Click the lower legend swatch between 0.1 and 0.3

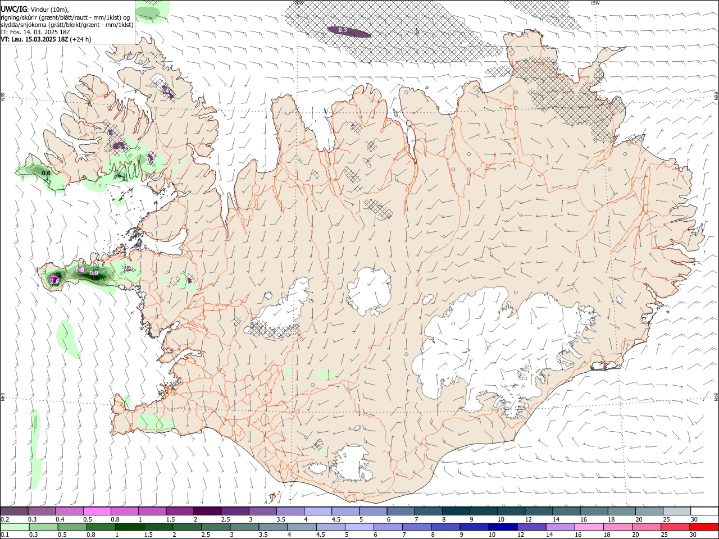(x=15, y=527)
